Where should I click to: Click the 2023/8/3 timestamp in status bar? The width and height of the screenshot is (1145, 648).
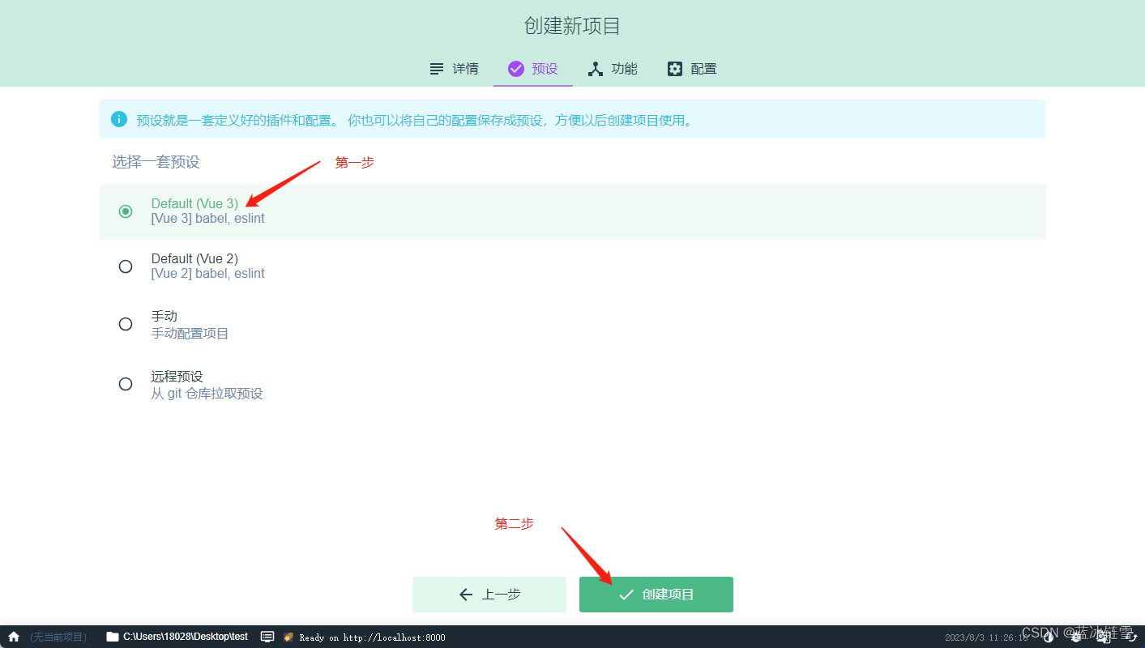point(987,637)
